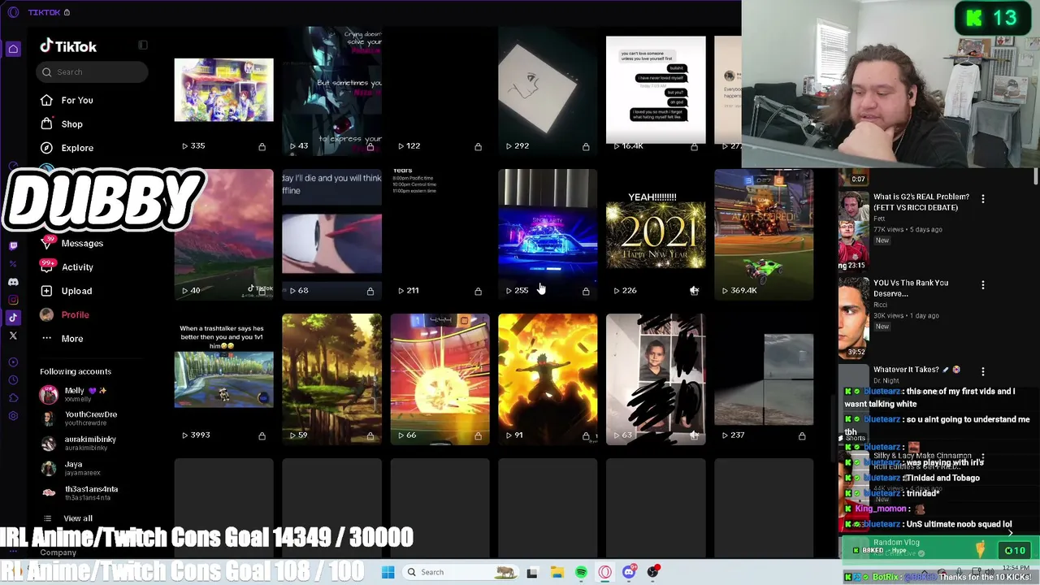Click the Windows taskbar Search box
Screen dimensions: 1040x585
tap(459, 572)
